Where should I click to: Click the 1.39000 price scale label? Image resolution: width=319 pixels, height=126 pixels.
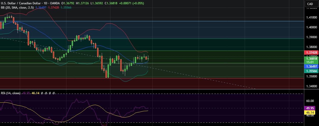[x=311, y=37]
